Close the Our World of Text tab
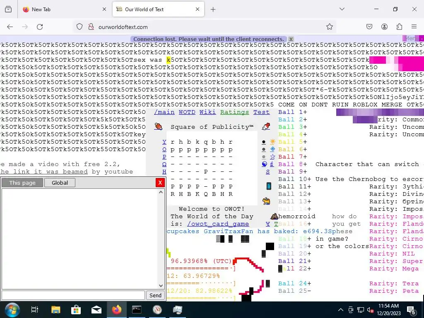424x318 pixels. [x=198, y=9]
